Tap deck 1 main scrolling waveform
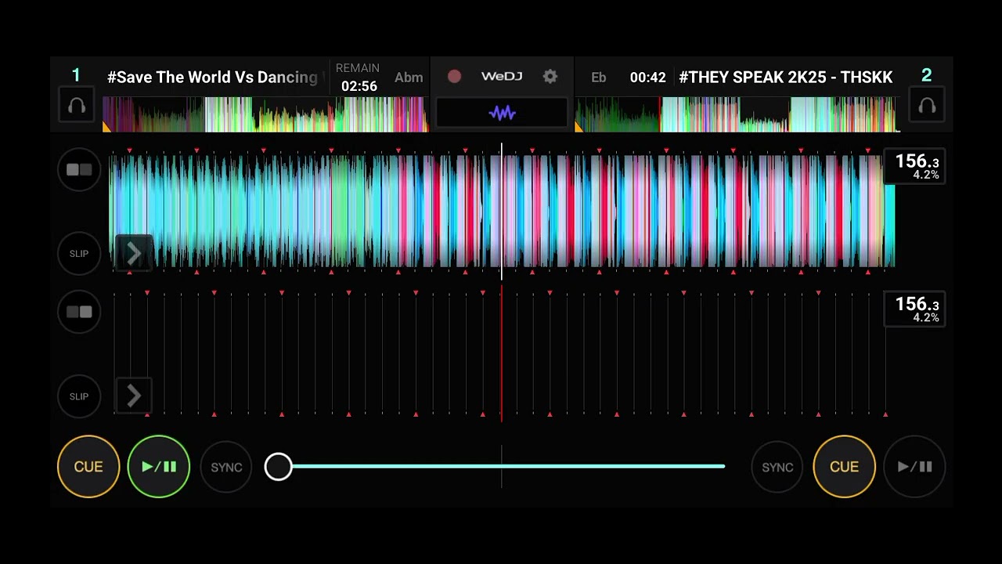This screenshot has height=564, width=1002. click(x=501, y=211)
